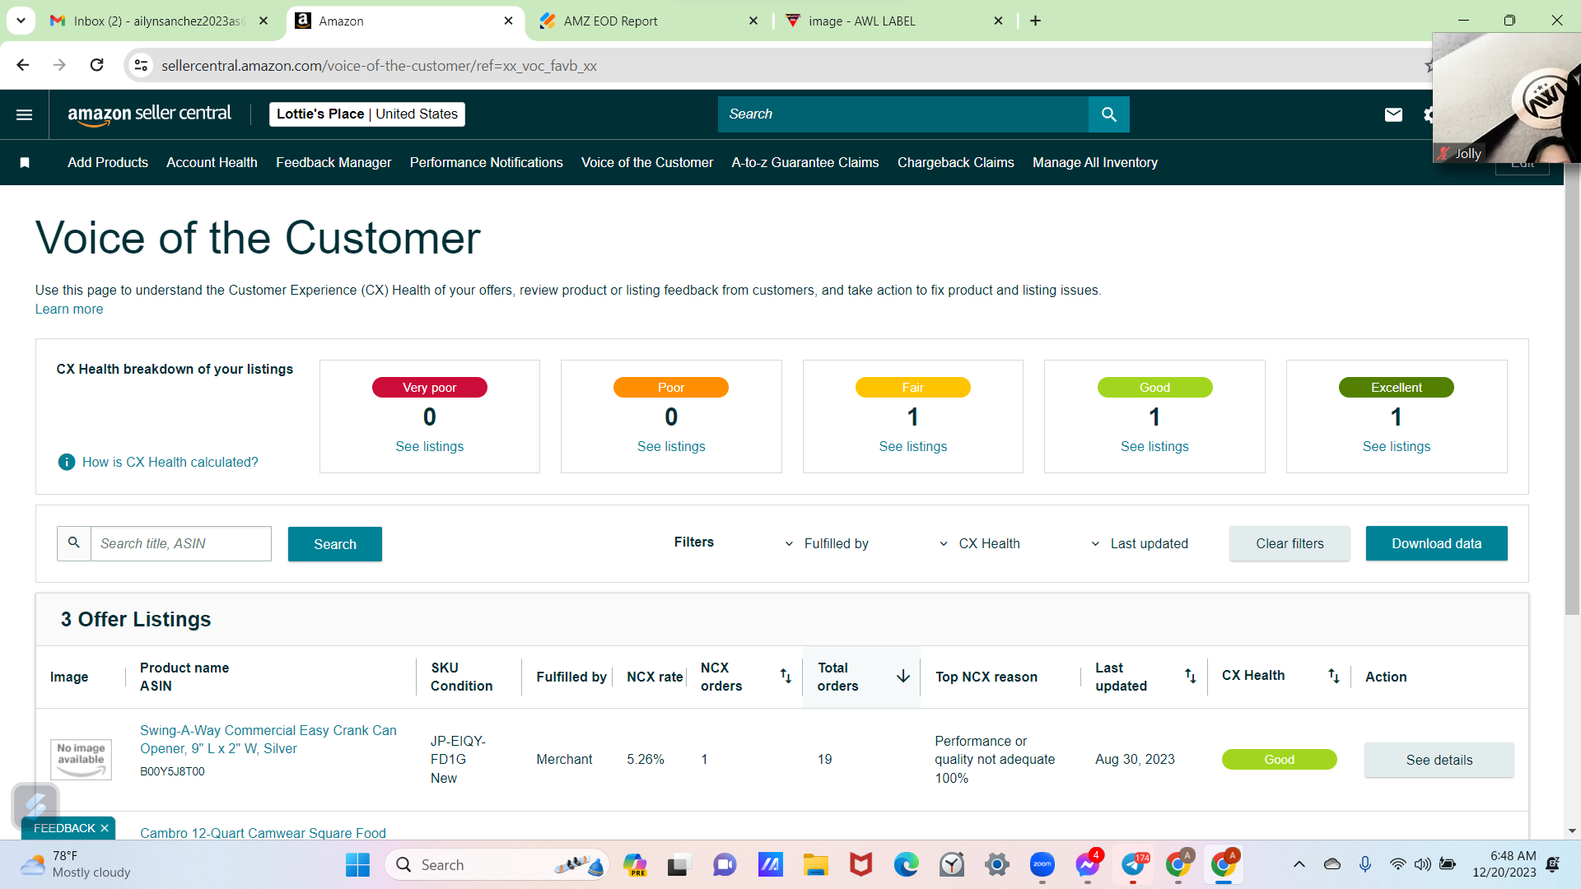
Task: Click the teal Search button for listings
Action: (335, 544)
